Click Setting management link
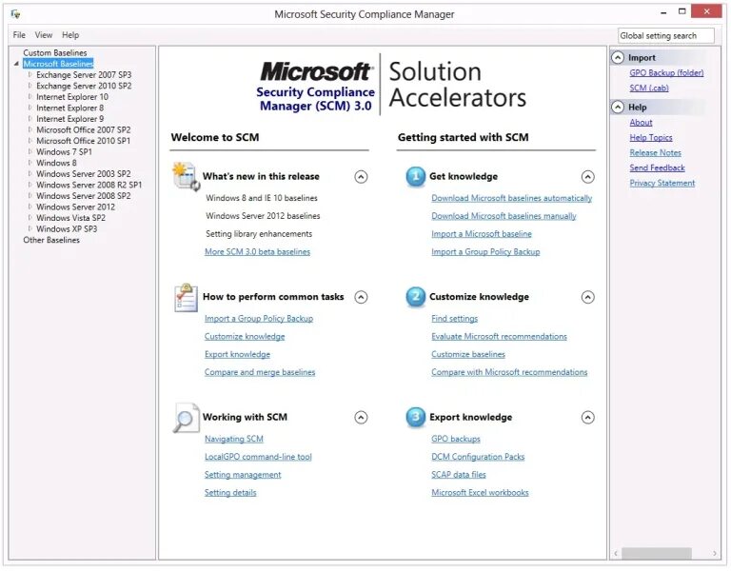This screenshot has width=731, height=571. pos(243,475)
